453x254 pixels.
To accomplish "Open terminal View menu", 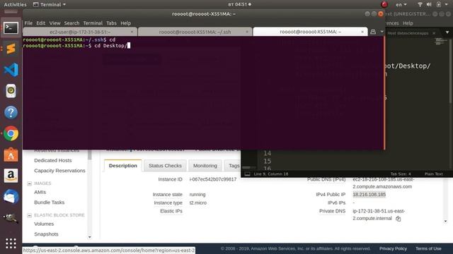I will 55,23.
